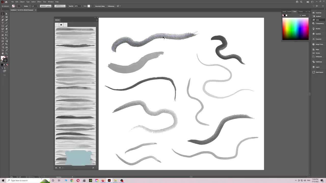Open Stroke panel from dock

(316, 53)
